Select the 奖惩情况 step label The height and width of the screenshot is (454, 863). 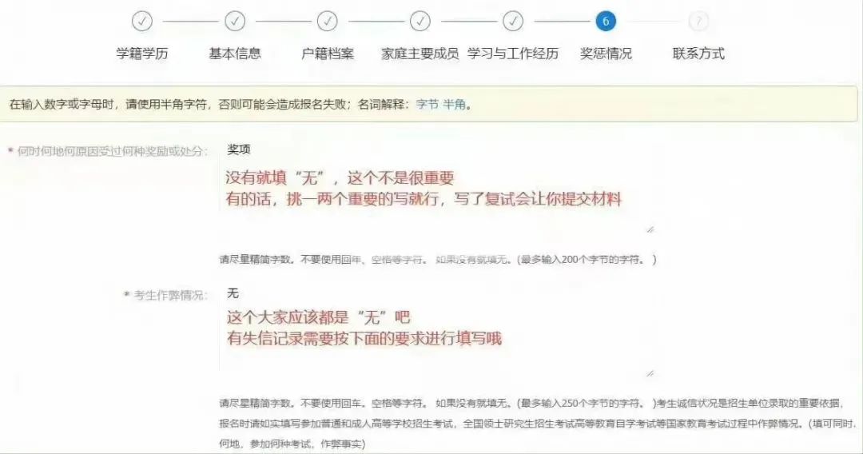coord(606,54)
